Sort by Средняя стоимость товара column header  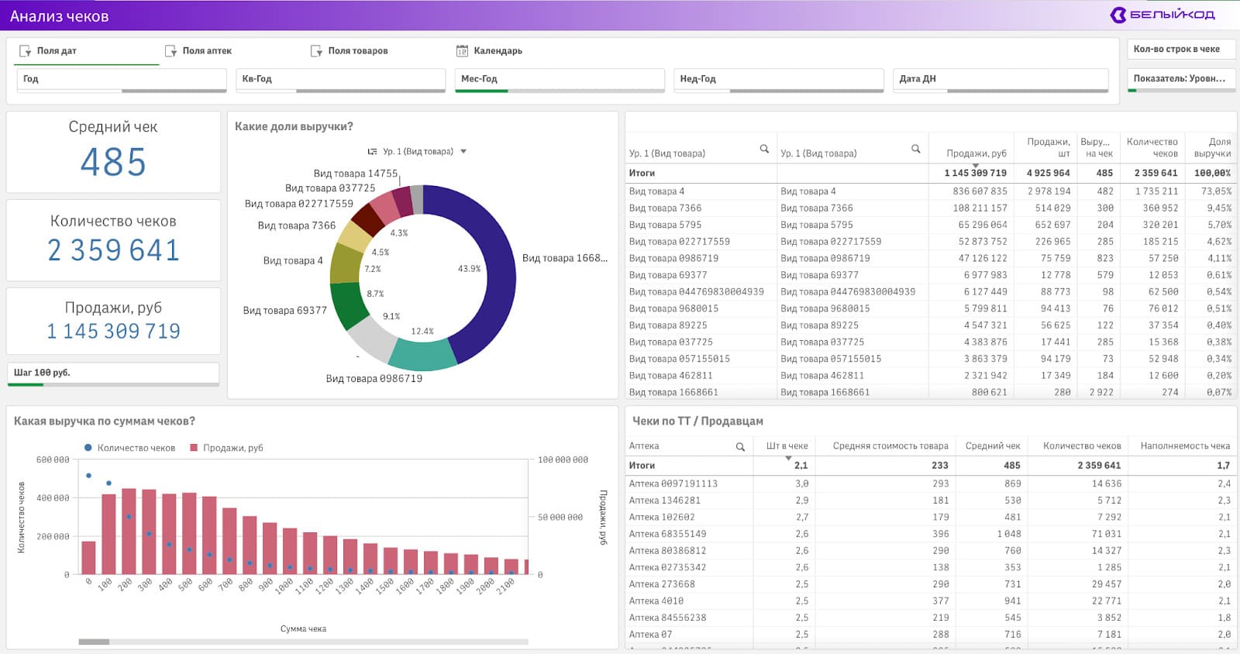click(890, 446)
